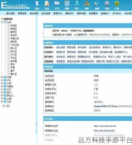132x145 pixels.
Task: Expand the 黑龙江 tree node
Action: (x=2, y=96)
